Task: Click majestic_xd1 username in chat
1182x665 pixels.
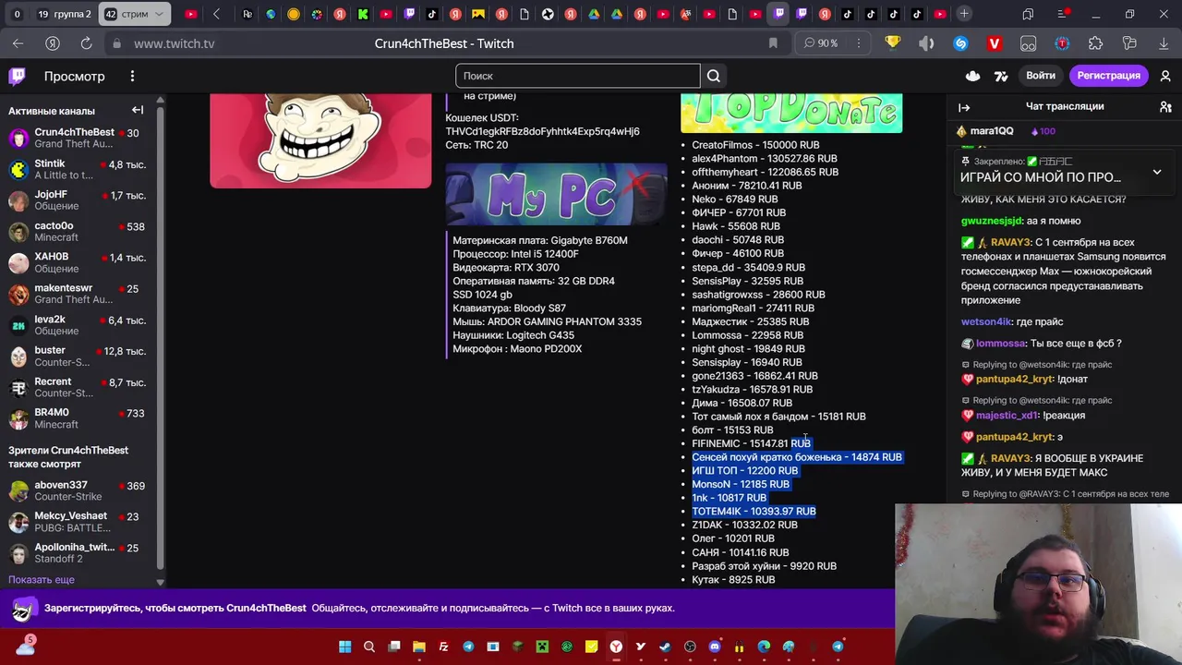Action: point(1007,416)
